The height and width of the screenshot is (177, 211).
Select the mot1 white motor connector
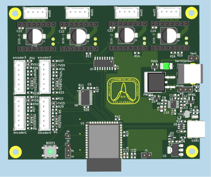[78, 13]
